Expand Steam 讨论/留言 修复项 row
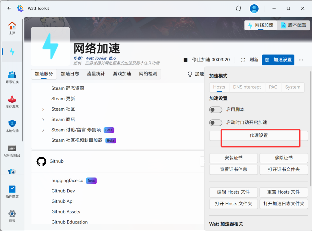The height and width of the screenshot is (231, 312). pyautogui.click(x=43, y=130)
